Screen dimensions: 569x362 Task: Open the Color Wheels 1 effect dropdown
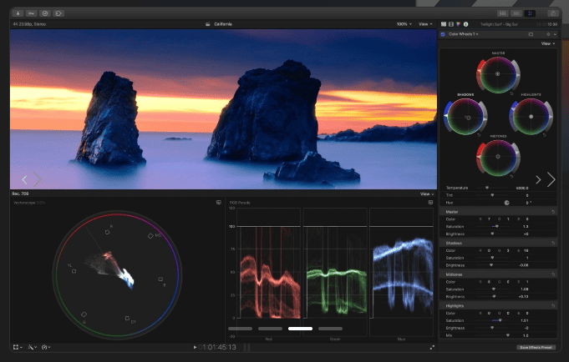pyautogui.click(x=464, y=34)
